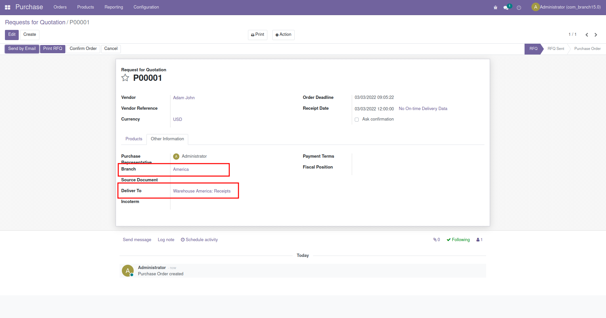Viewport: 606px width, 318px height.
Task: Open the activities clock icon
Action: [519, 8]
